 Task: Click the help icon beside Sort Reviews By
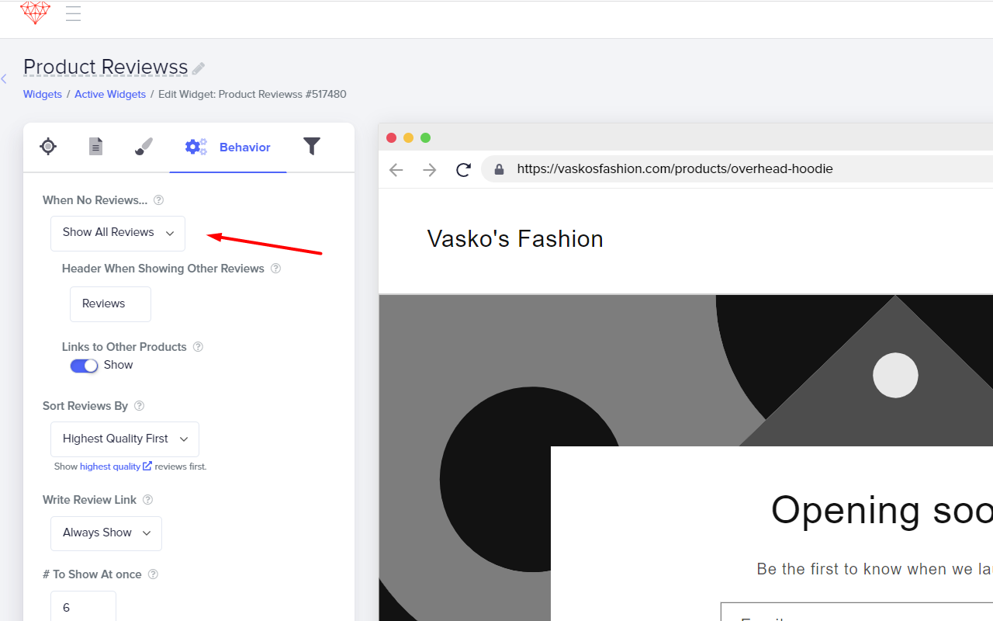[140, 406]
